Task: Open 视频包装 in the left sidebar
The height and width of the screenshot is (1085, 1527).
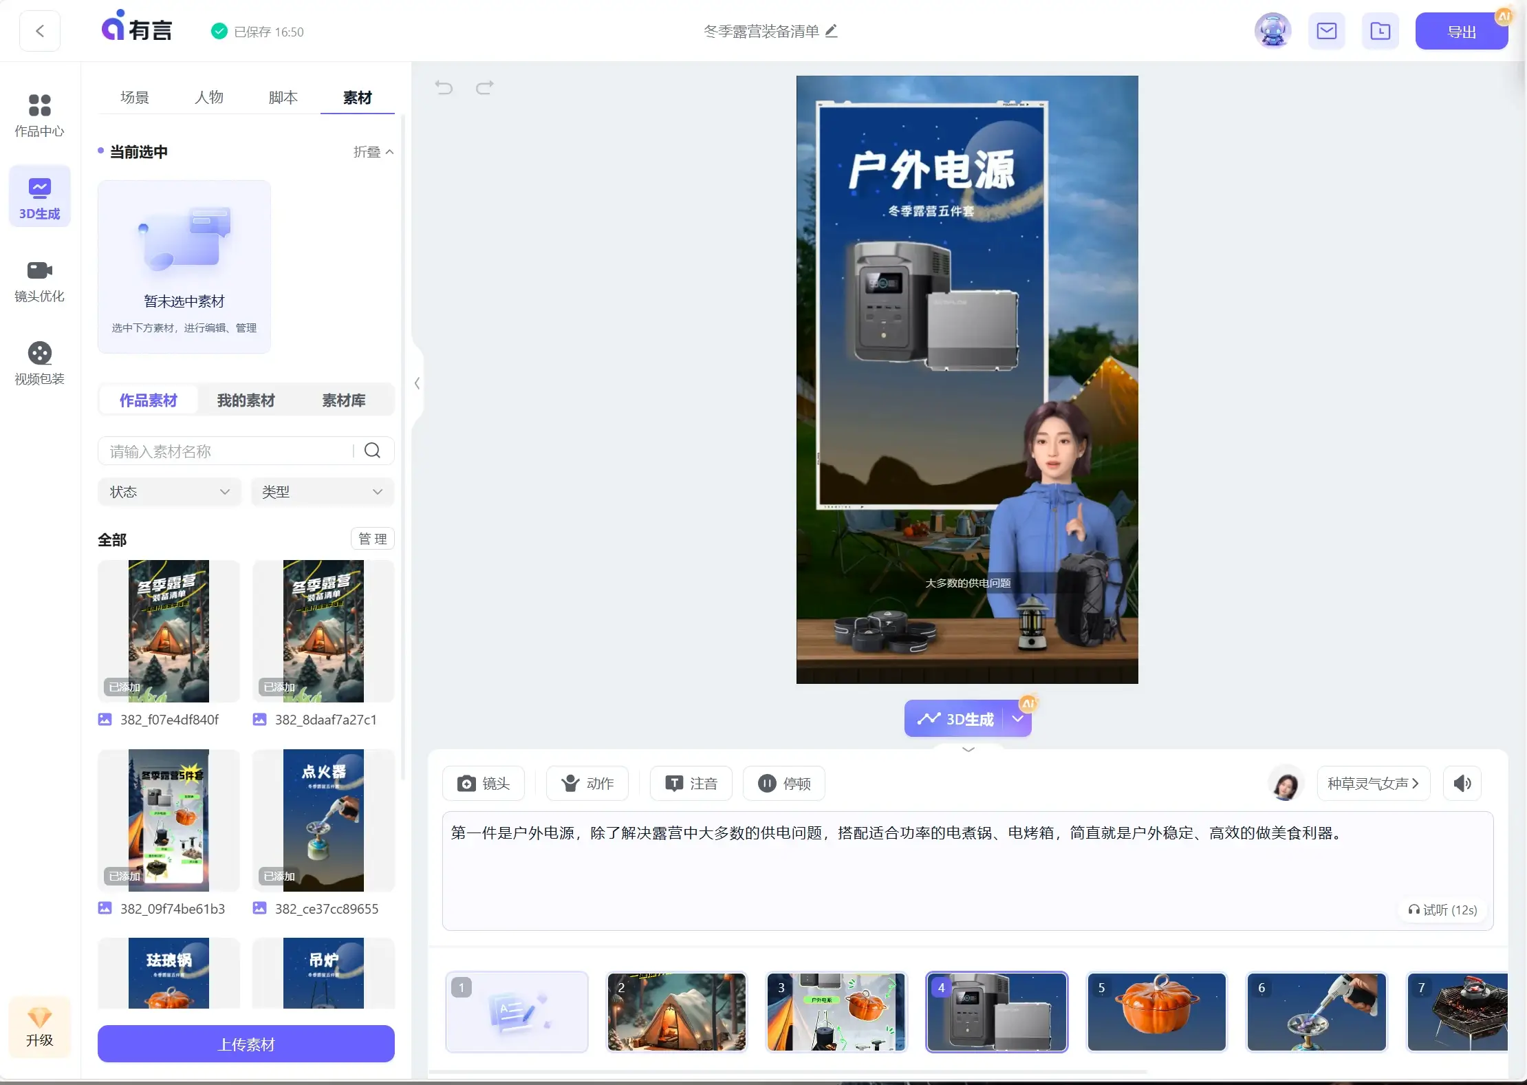Action: [x=39, y=363]
